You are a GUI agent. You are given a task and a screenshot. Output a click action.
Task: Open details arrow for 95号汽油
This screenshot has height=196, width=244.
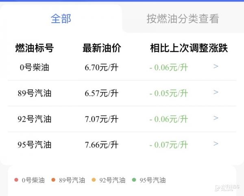tap(216, 144)
